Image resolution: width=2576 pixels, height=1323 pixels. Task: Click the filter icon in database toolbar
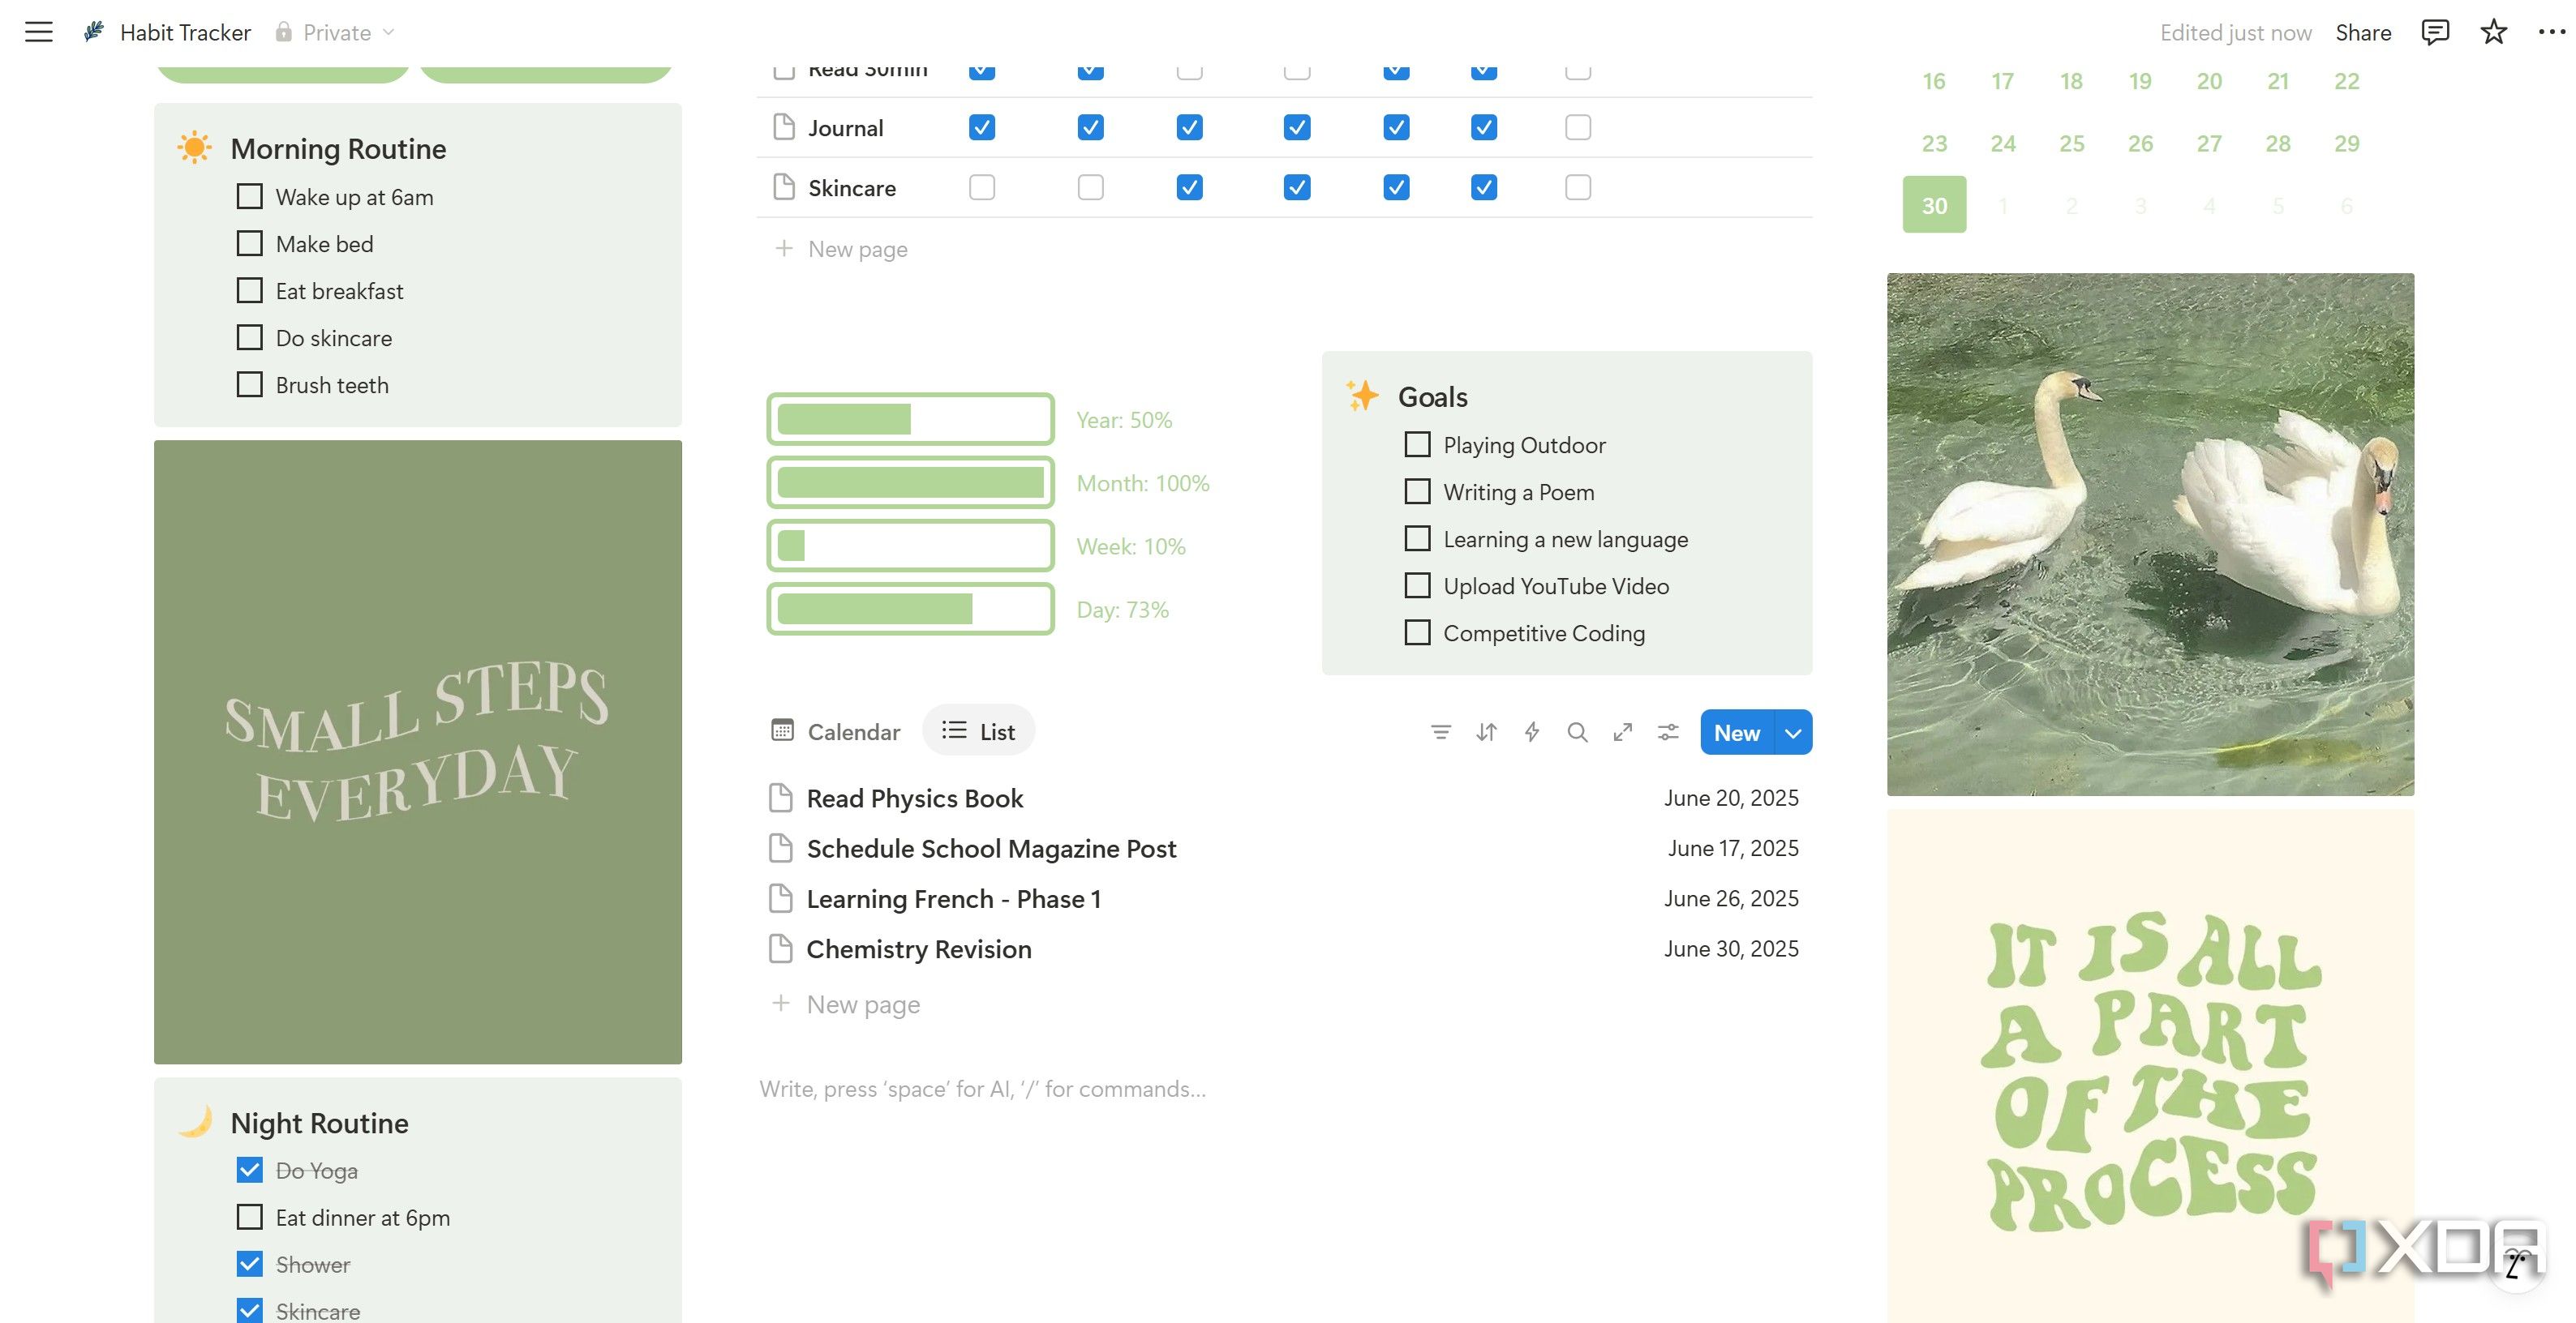1440,733
